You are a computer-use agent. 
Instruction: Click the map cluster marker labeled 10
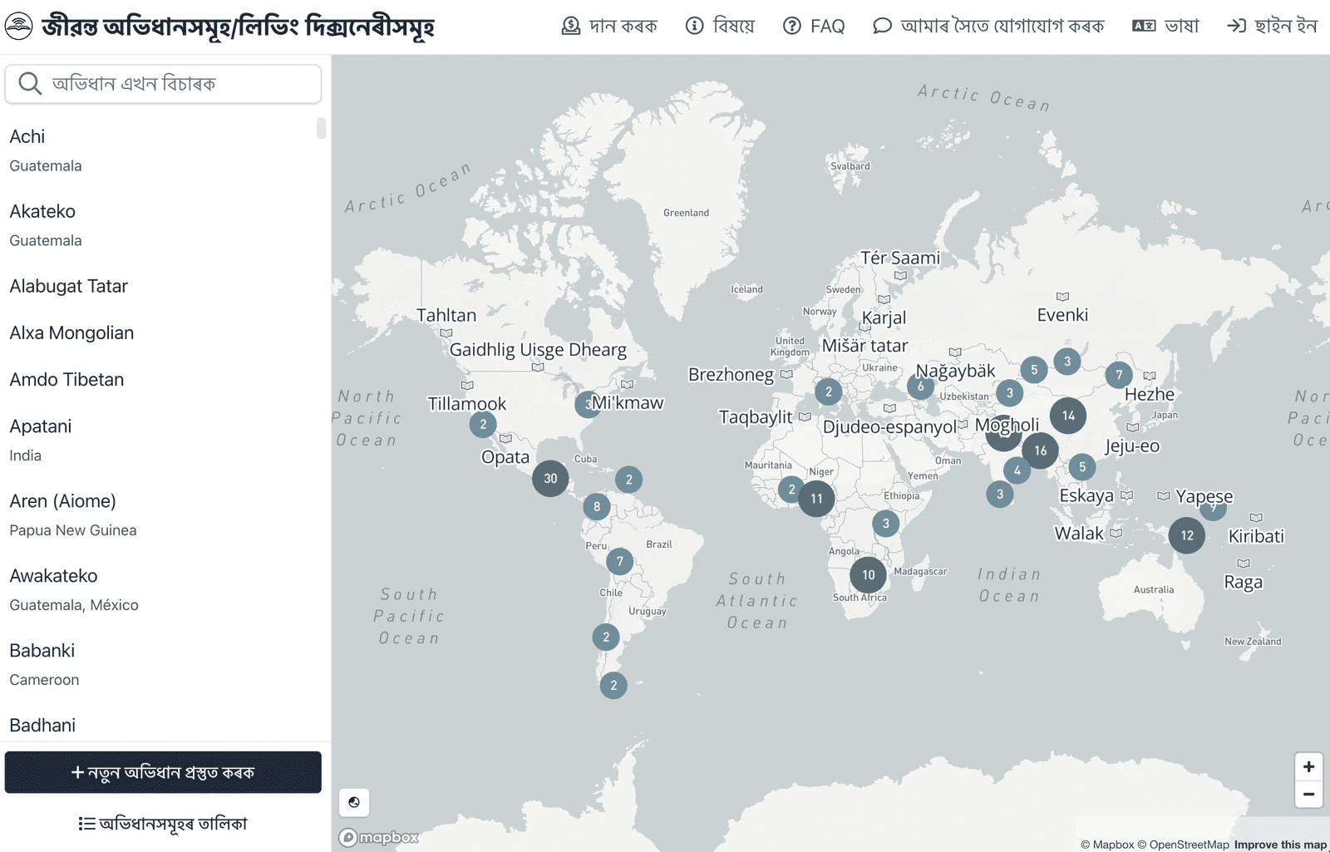click(868, 575)
